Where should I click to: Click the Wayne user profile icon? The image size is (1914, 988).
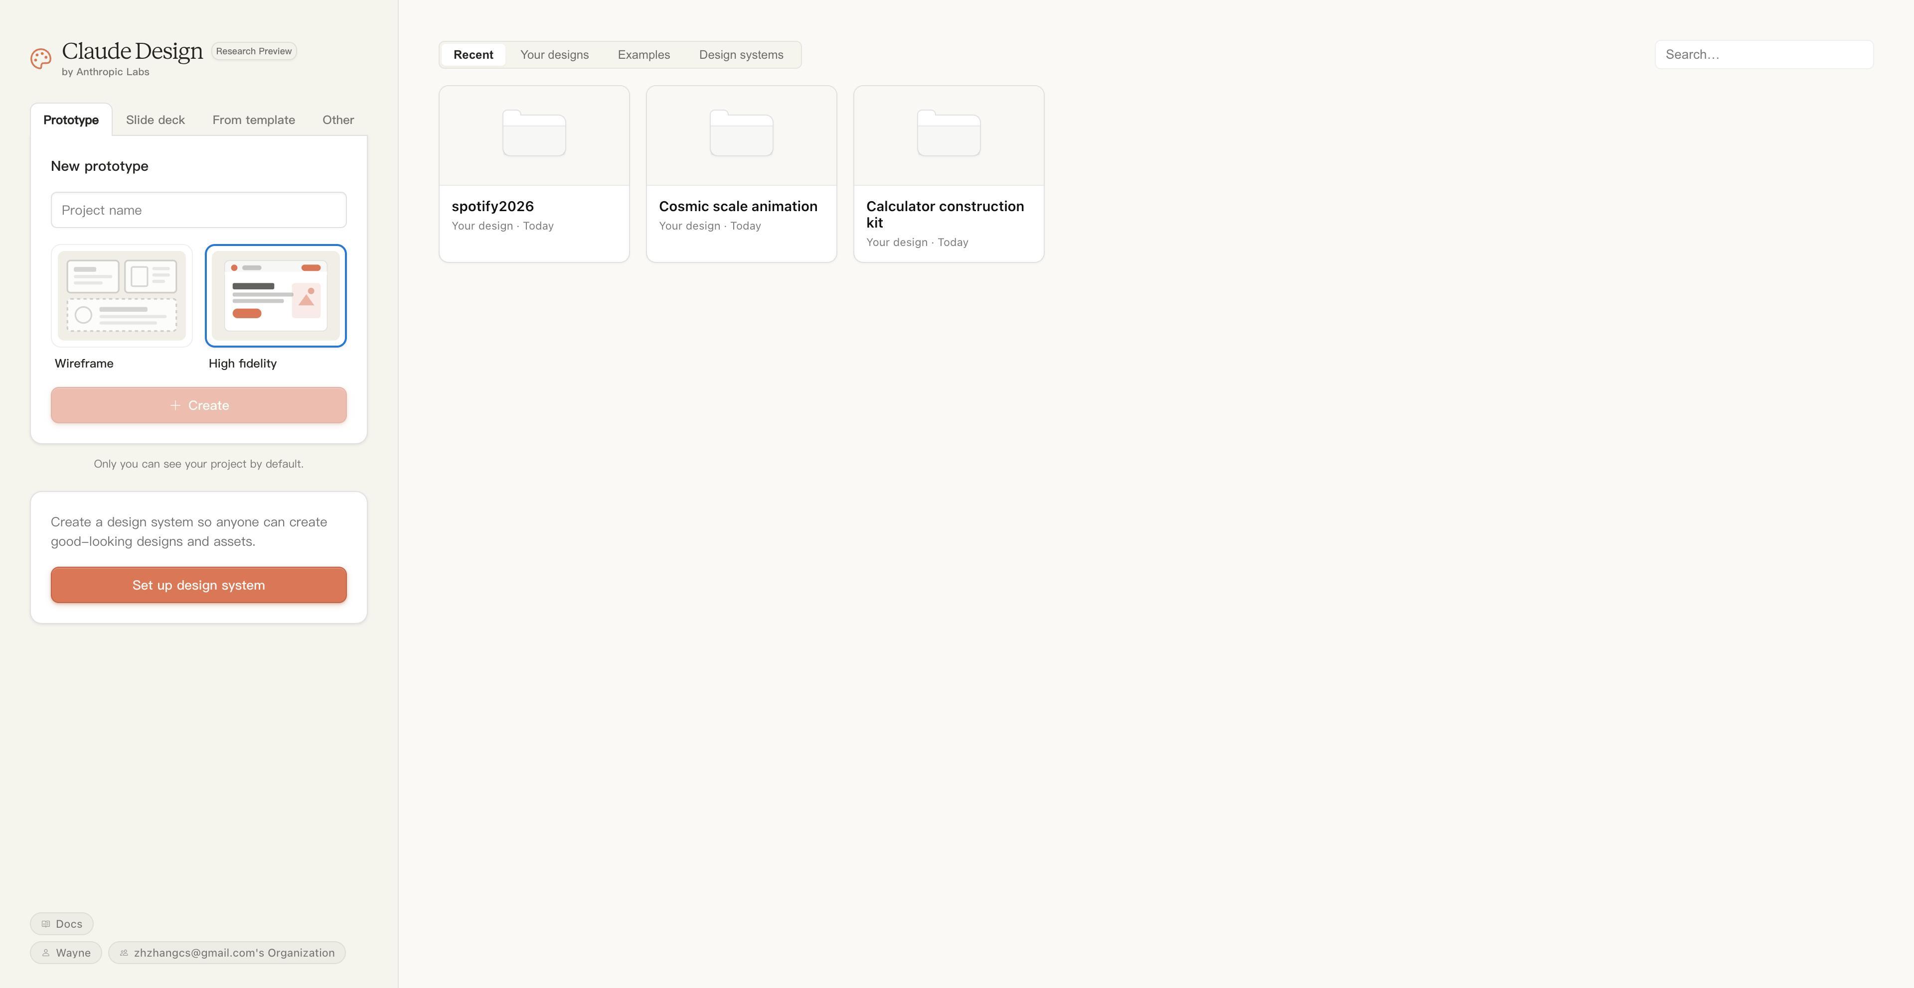46,953
